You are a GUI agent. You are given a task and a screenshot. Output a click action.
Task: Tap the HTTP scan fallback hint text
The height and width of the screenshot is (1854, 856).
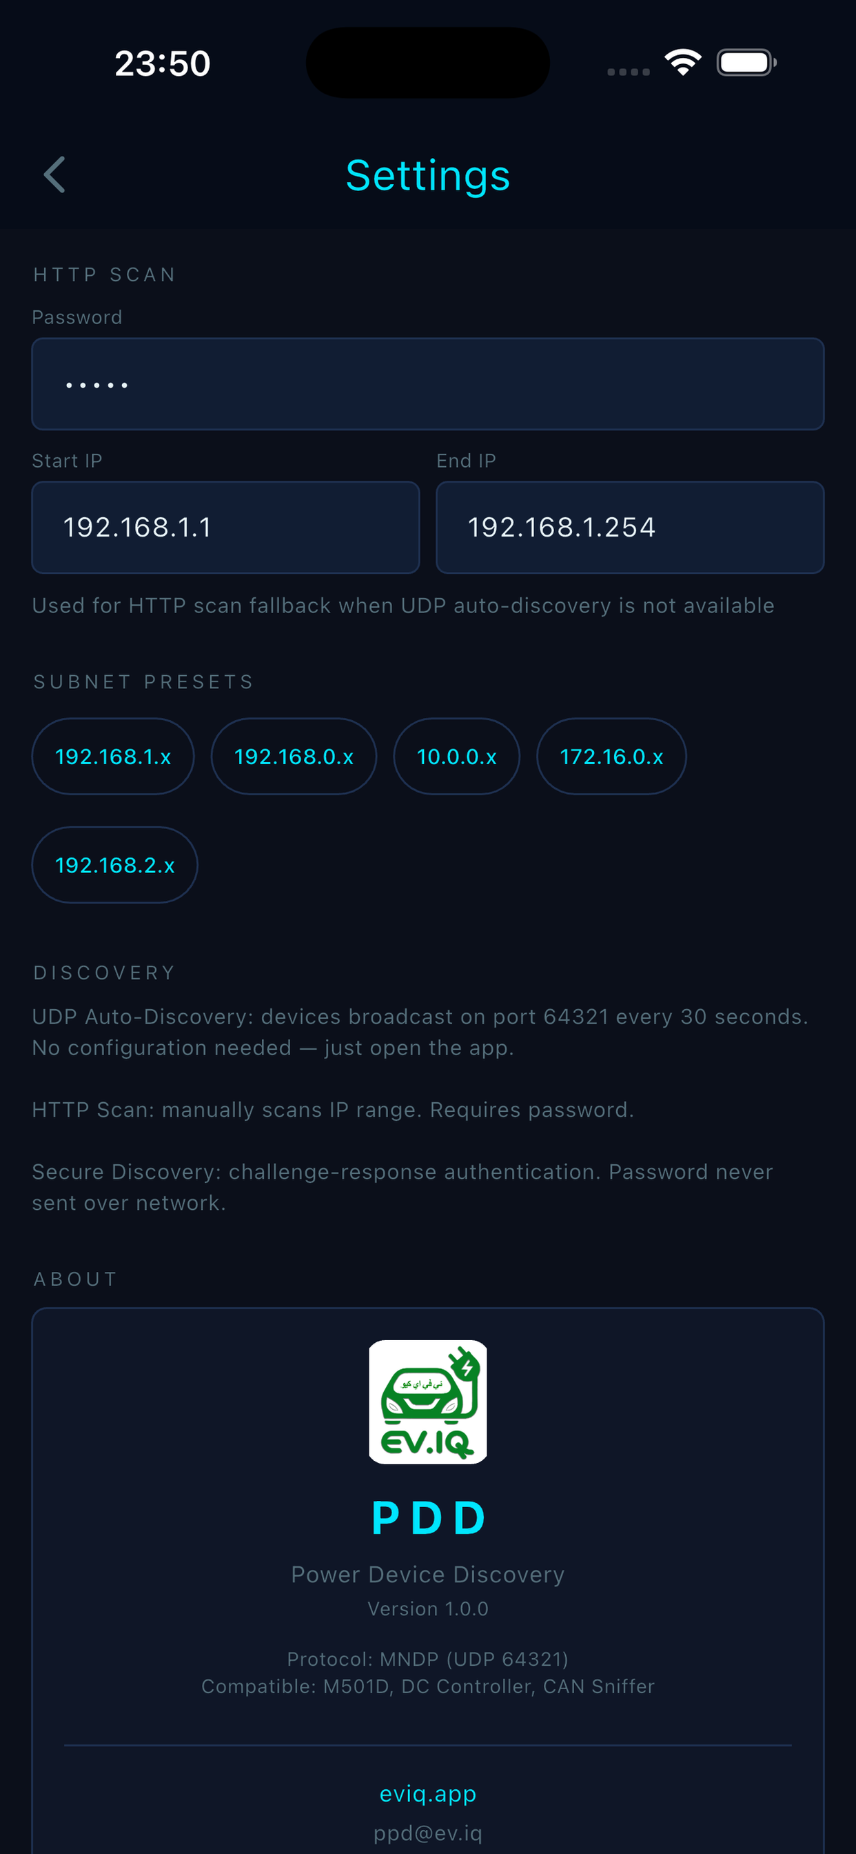click(402, 606)
